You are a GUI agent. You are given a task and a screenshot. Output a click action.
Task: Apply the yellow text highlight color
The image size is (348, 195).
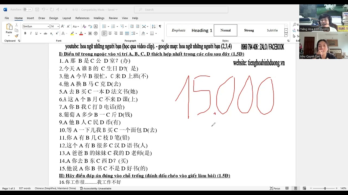click(x=72, y=33)
